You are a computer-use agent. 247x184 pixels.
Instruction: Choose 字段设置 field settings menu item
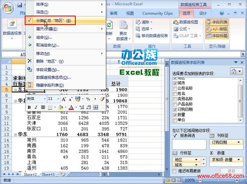coord(65,70)
